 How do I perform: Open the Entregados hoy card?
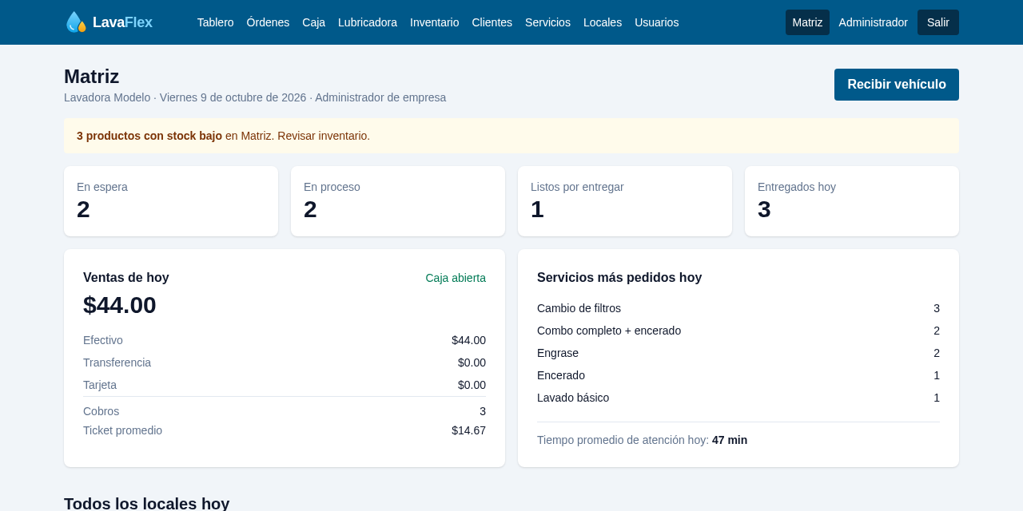click(x=852, y=201)
